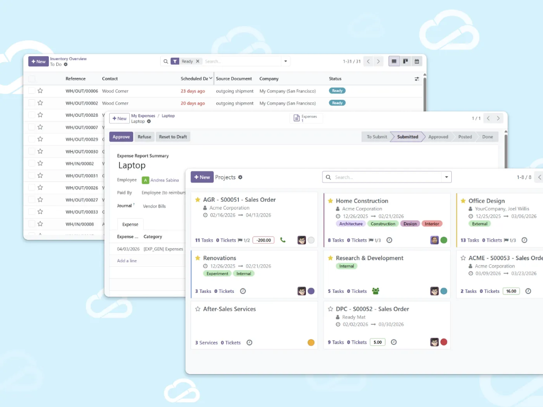The width and height of the screenshot is (543, 407).
Task: Click the Approve button
Action: click(121, 137)
